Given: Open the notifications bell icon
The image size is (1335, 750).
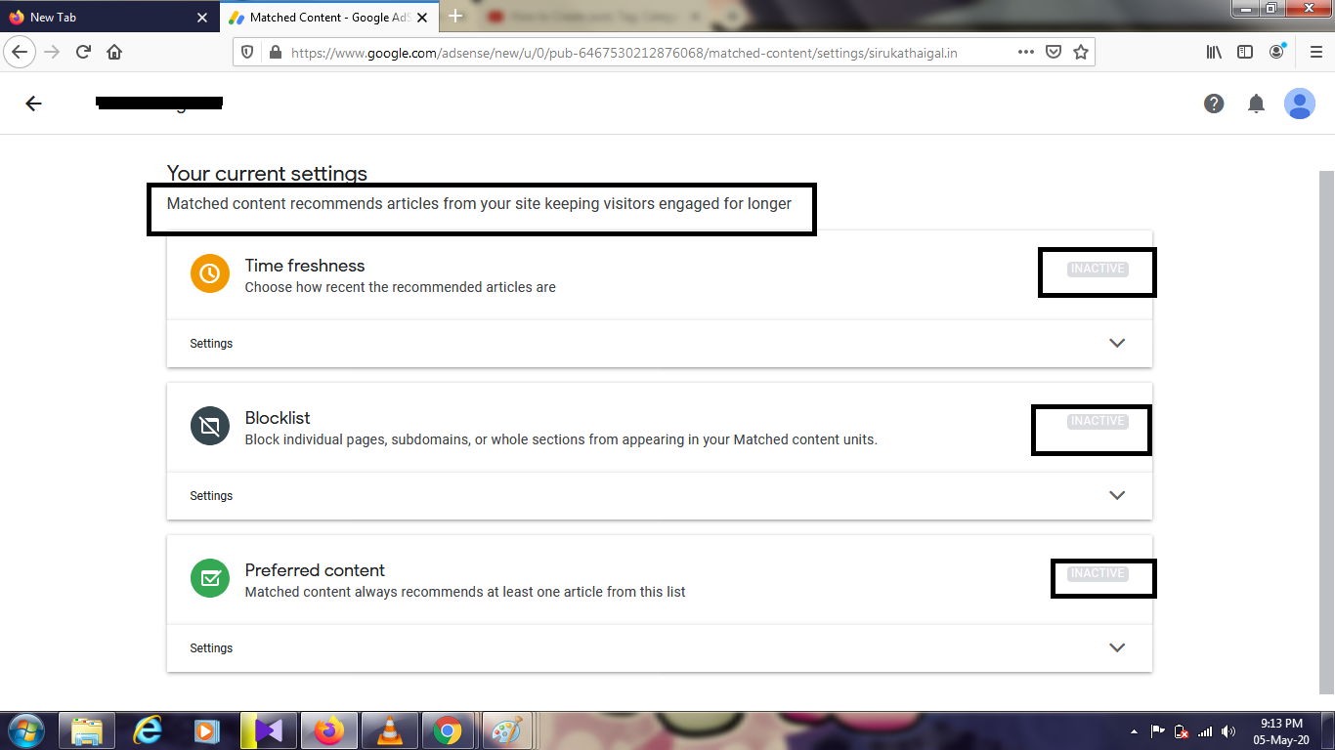Looking at the screenshot, I should click(x=1257, y=104).
